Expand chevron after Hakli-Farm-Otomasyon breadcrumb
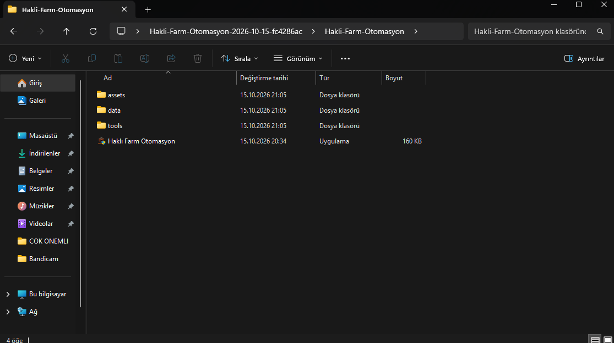 point(416,31)
